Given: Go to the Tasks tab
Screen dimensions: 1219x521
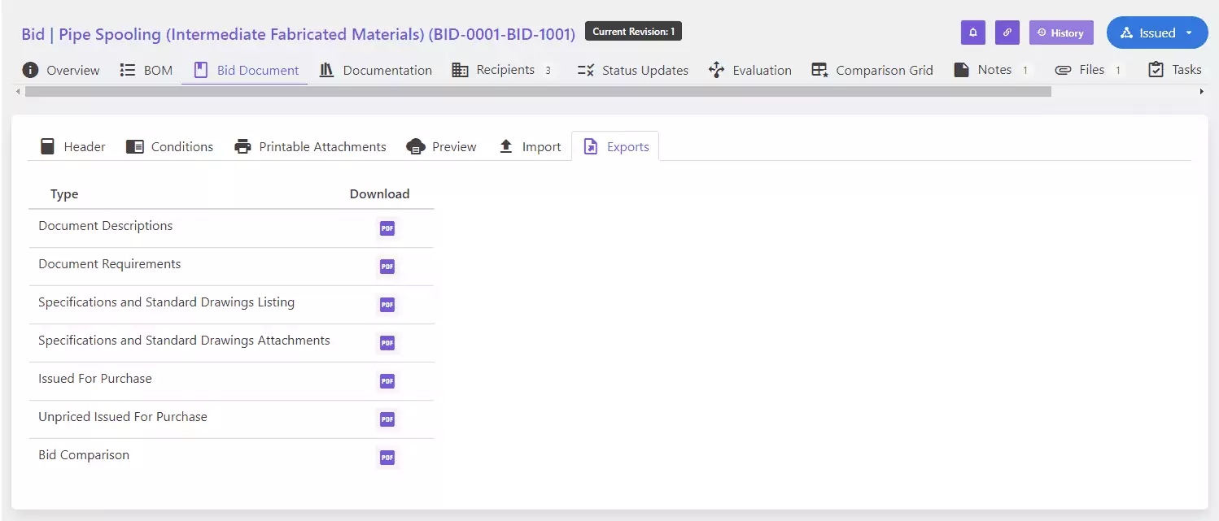Looking at the screenshot, I should click(x=1174, y=70).
